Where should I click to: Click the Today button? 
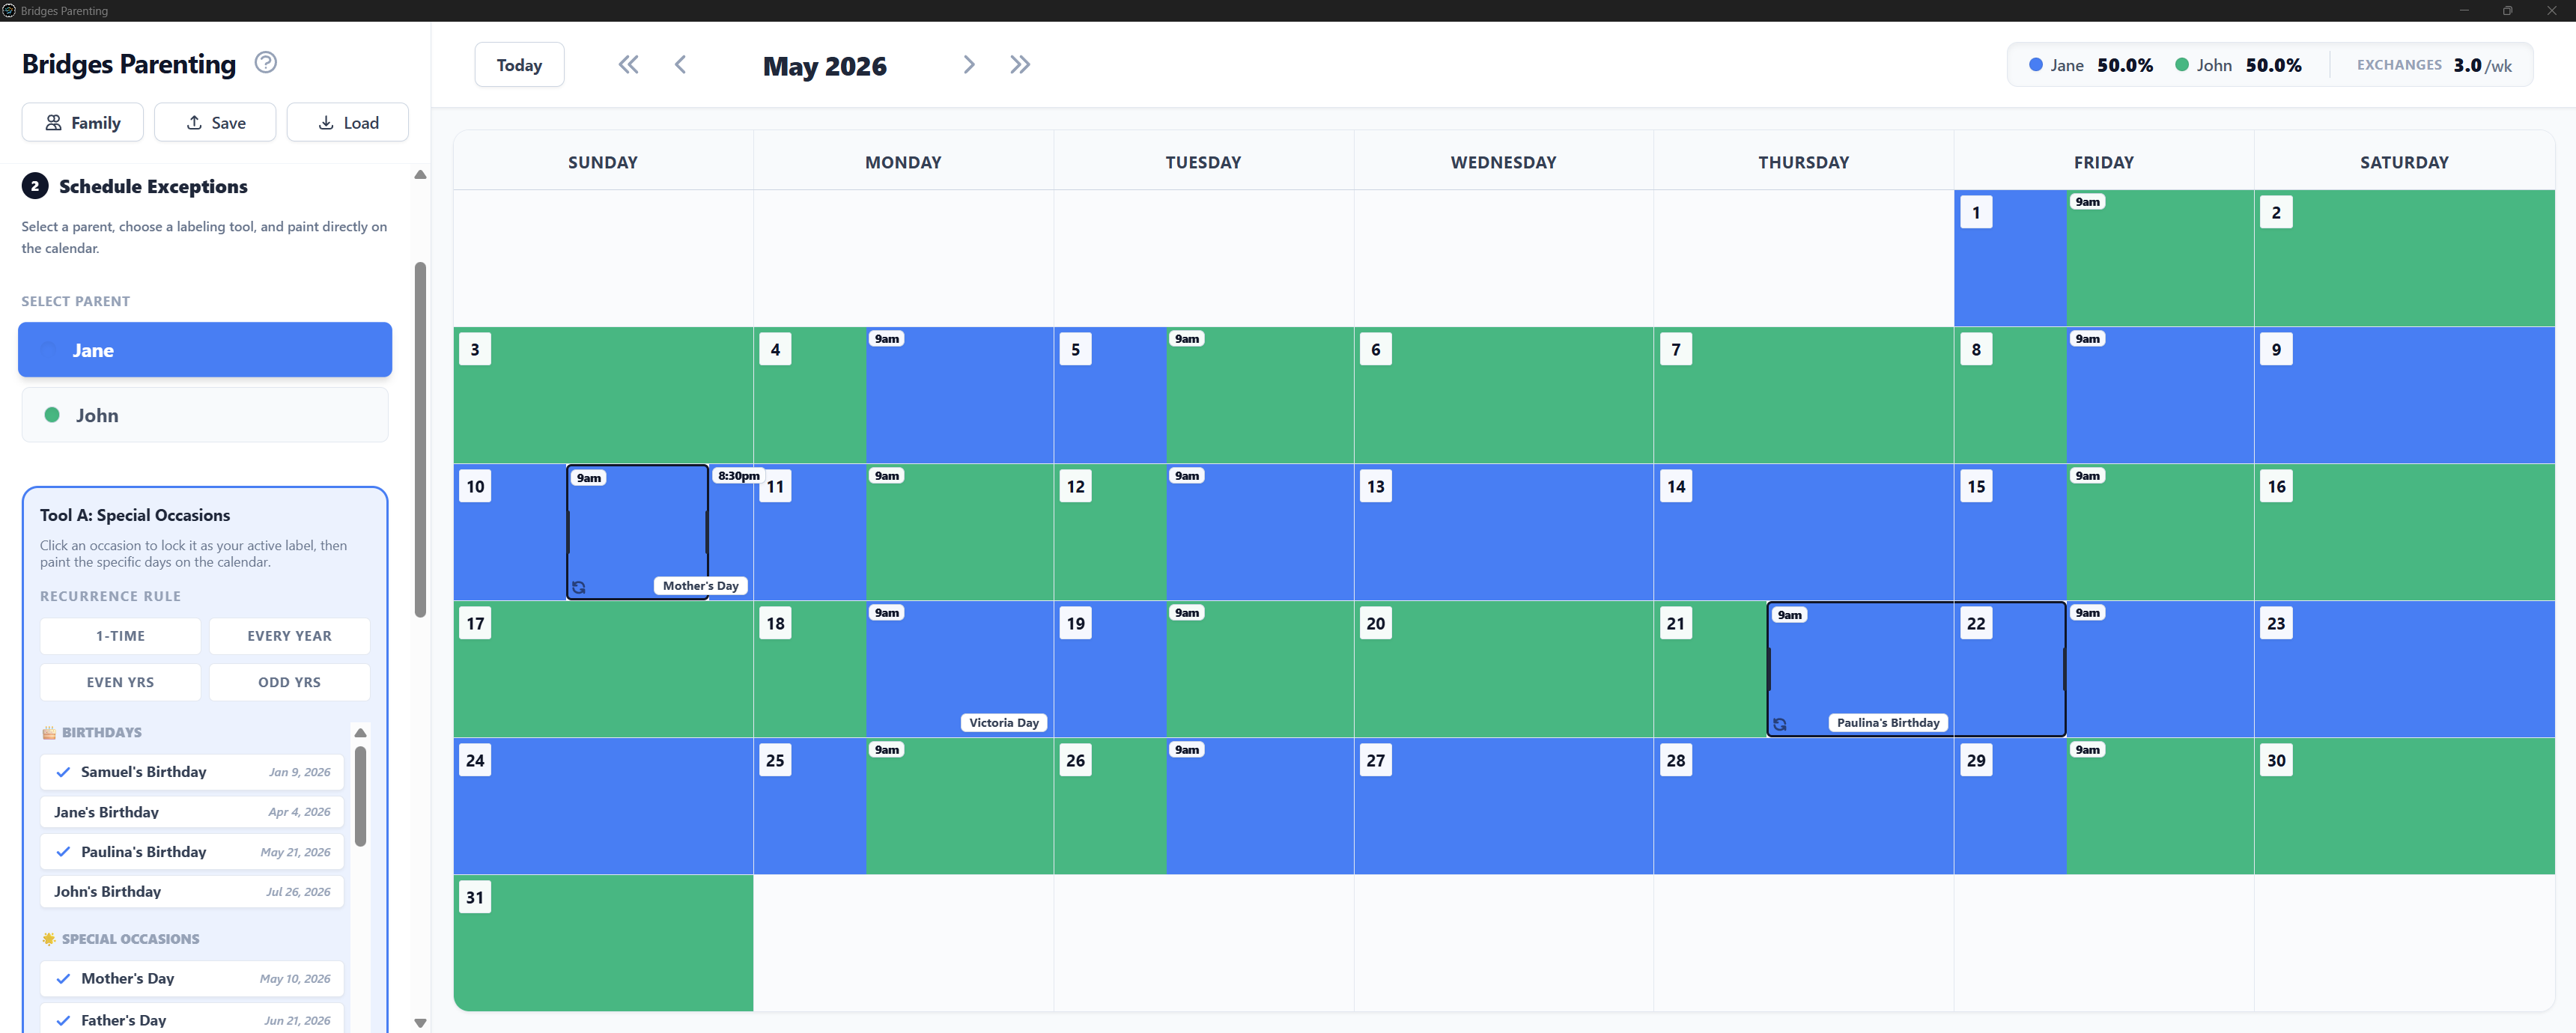point(519,64)
